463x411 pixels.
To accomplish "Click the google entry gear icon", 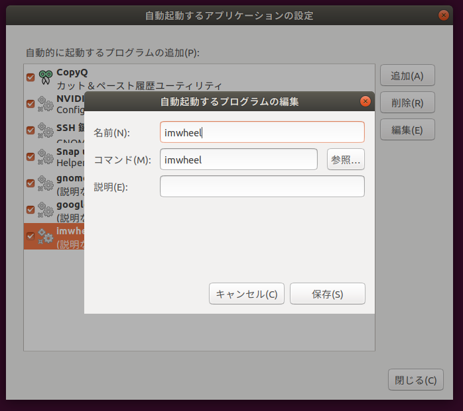I will (46, 210).
